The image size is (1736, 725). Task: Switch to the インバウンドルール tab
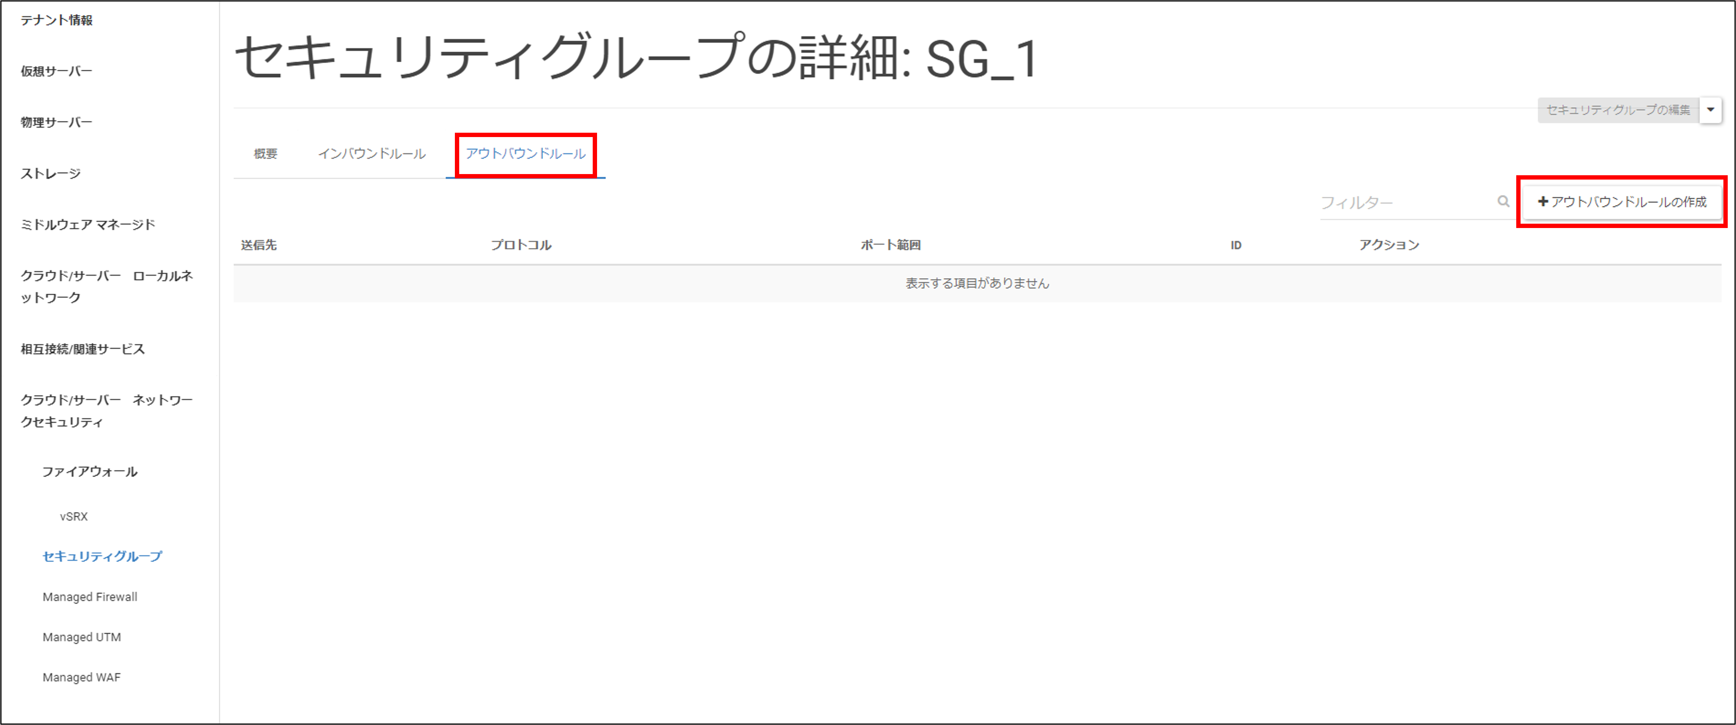[372, 154]
